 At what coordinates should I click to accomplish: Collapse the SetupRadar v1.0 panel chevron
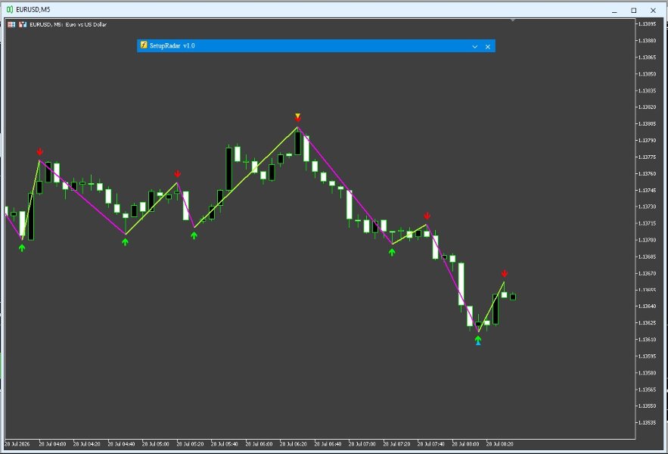[x=474, y=46]
